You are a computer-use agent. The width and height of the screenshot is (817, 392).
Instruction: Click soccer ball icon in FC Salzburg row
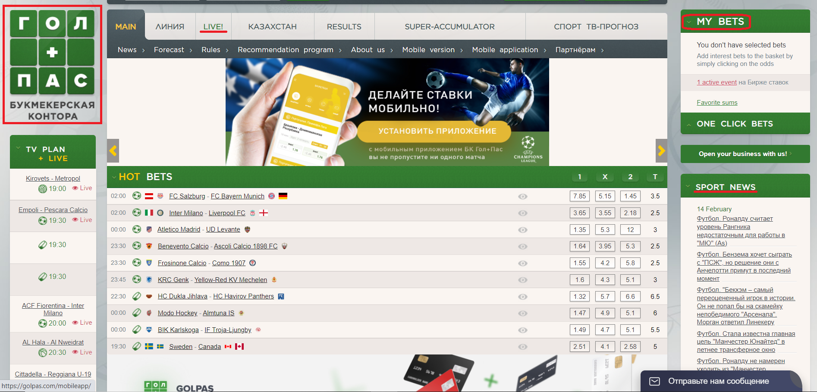pos(137,196)
